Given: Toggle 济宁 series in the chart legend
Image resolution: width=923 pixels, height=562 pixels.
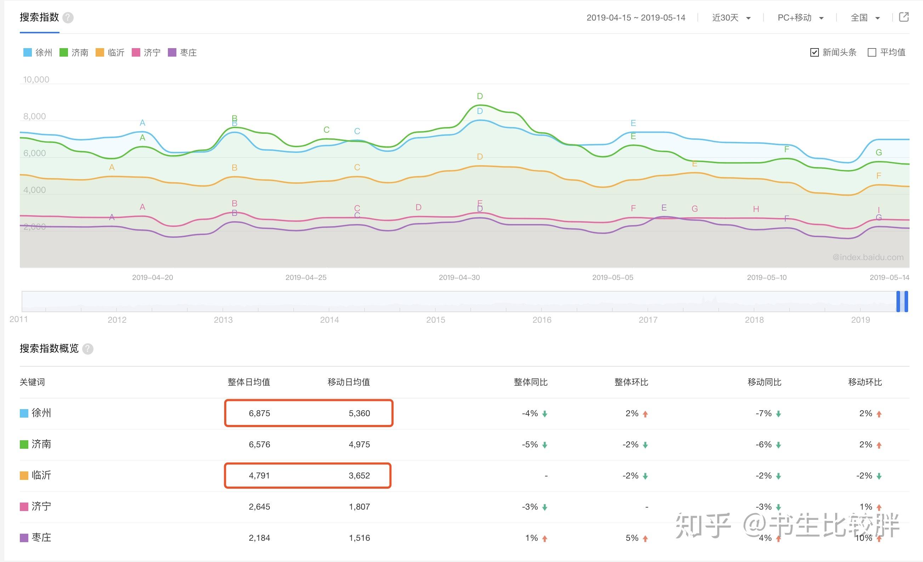Looking at the screenshot, I should click(x=147, y=52).
